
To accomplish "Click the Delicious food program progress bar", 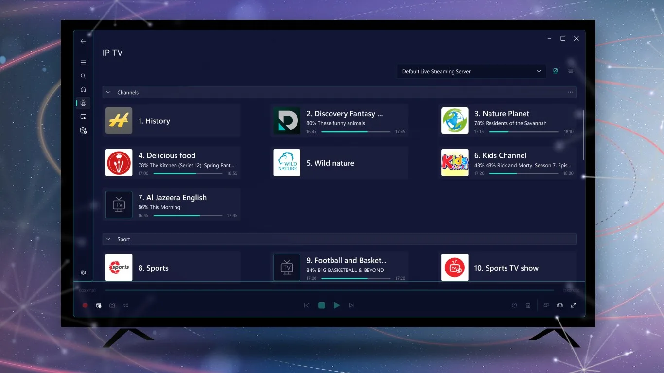I will tap(188, 173).
